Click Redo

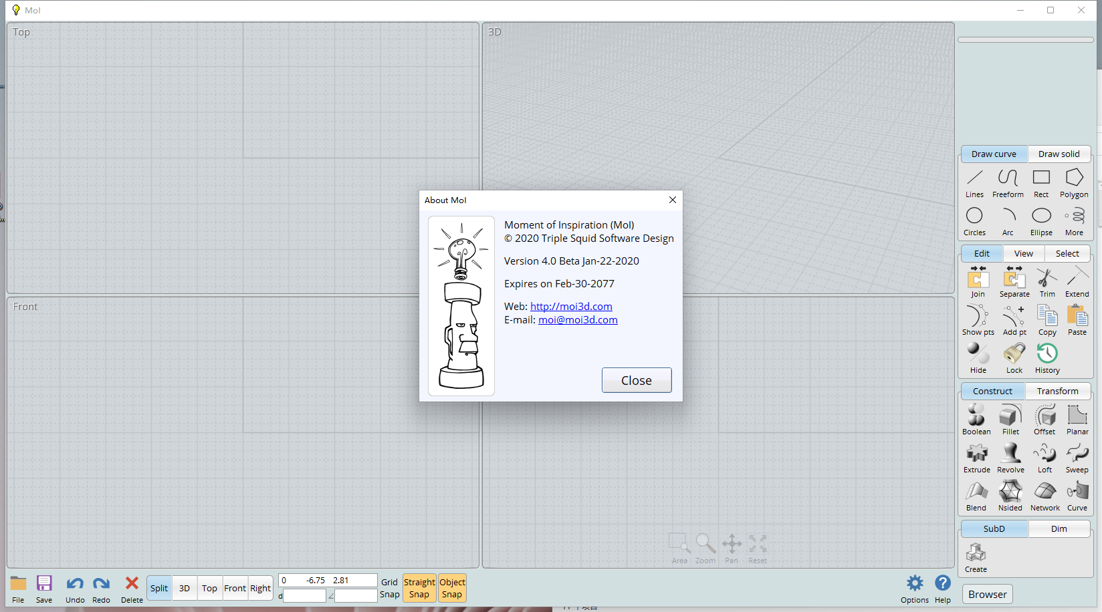101,589
